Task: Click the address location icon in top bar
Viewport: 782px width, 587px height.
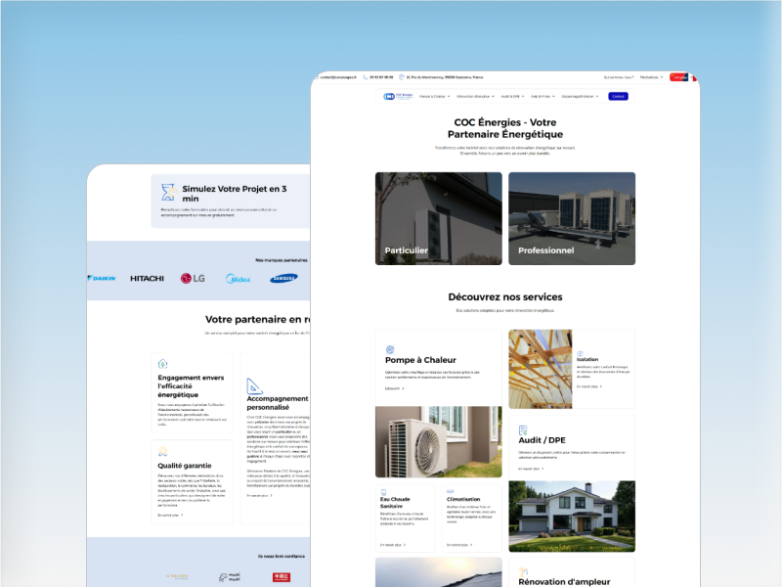Action: pyautogui.click(x=402, y=77)
